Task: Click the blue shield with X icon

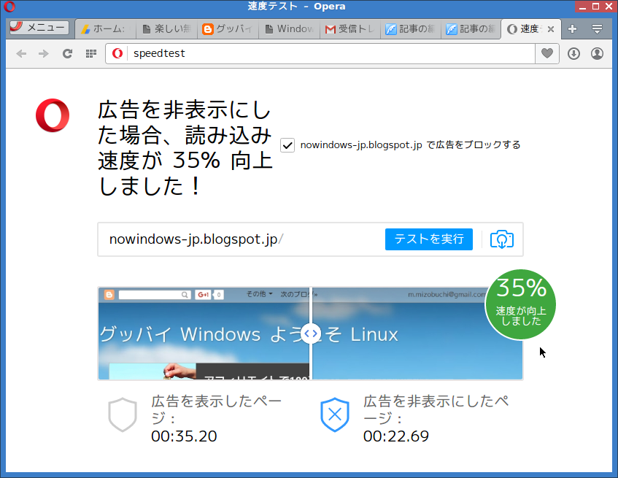Action: pos(335,415)
